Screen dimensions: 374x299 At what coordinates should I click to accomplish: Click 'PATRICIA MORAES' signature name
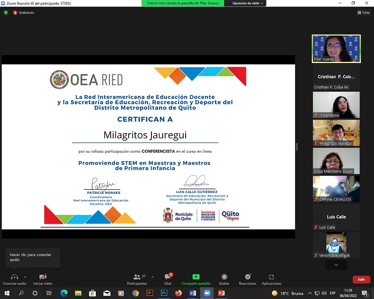[103, 192]
